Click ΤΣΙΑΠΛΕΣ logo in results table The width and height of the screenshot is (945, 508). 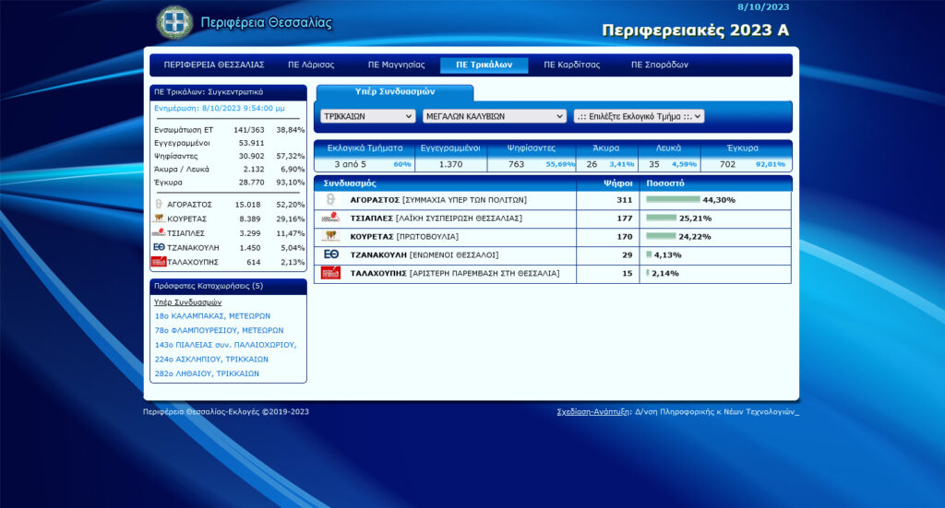click(x=330, y=218)
